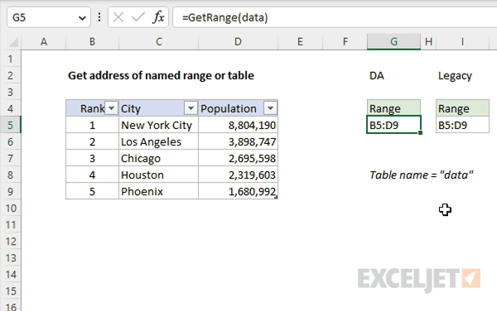Select the column I header

click(462, 41)
